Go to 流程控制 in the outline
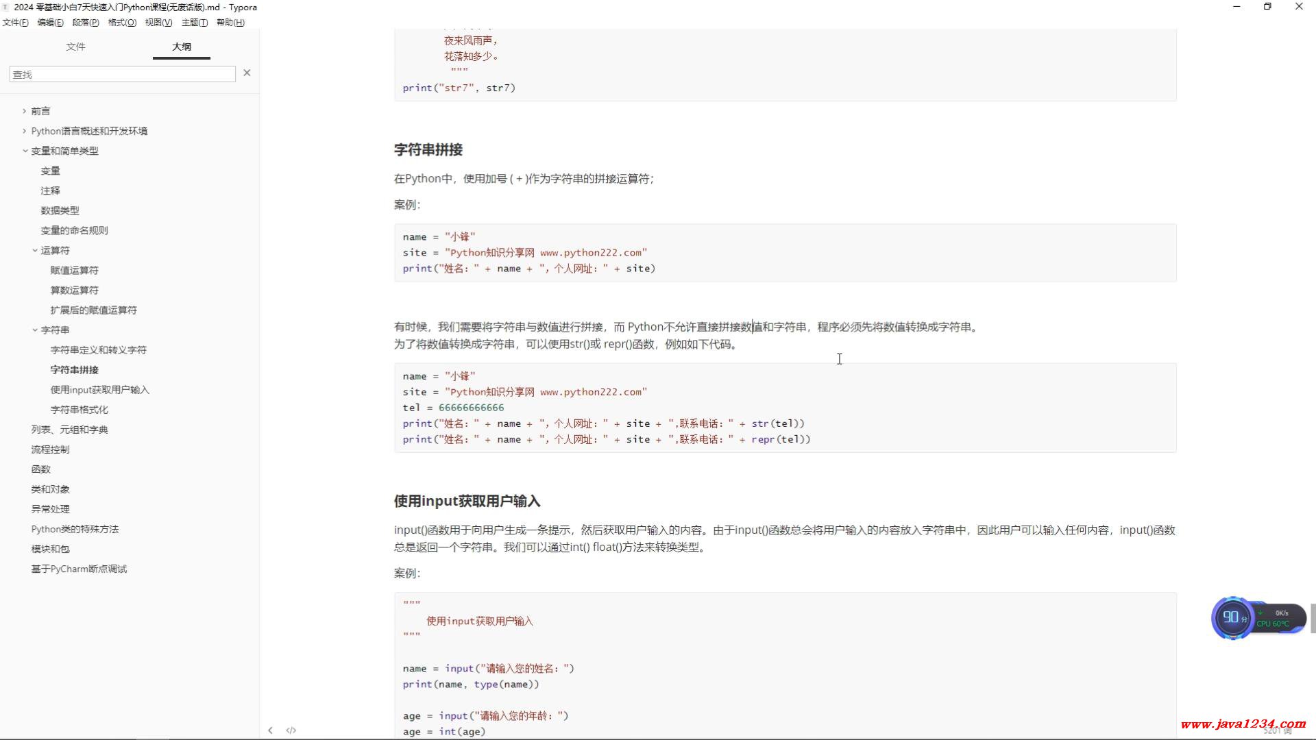The width and height of the screenshot is (1316, 740). 50,449
